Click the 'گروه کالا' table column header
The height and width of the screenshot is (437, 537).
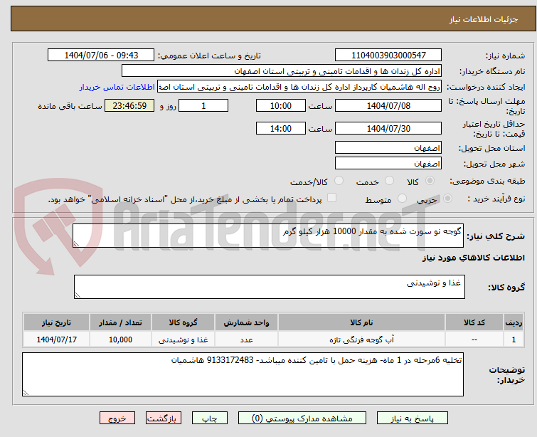[183, 322]
